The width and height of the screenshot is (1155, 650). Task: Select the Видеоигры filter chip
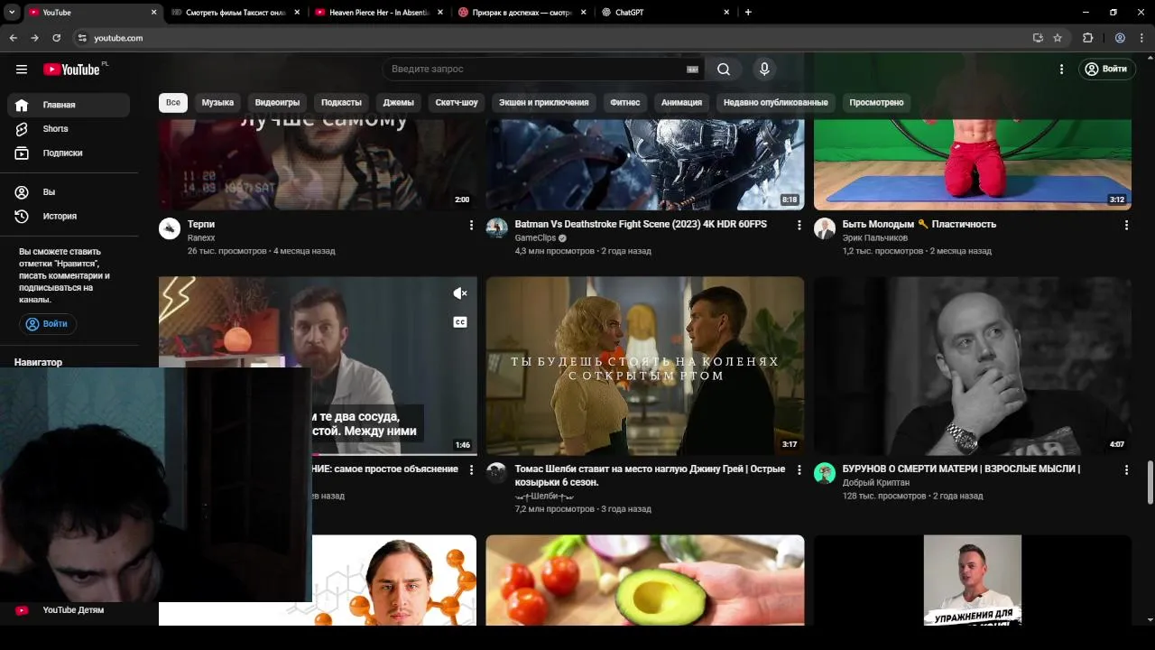pyautogui.click(x=277, y=103)
